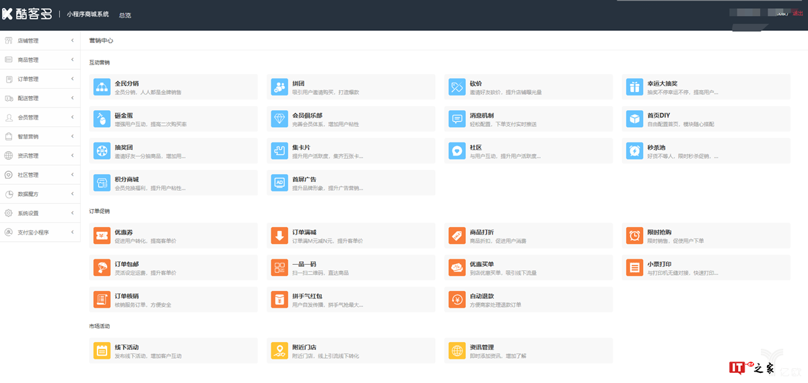Select the 砍价 bargain icon
Screen dimensions: 808x383
[x=457, y=86]
